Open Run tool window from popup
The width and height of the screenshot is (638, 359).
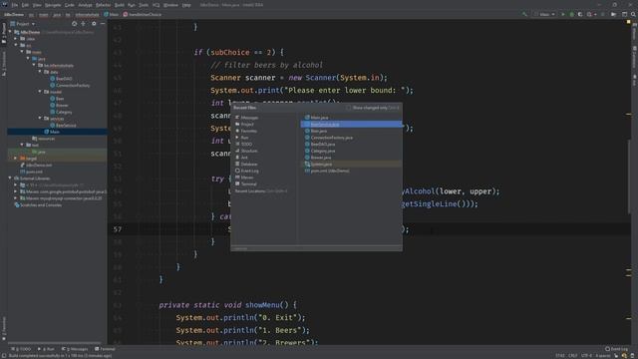(x=241, y=138)
